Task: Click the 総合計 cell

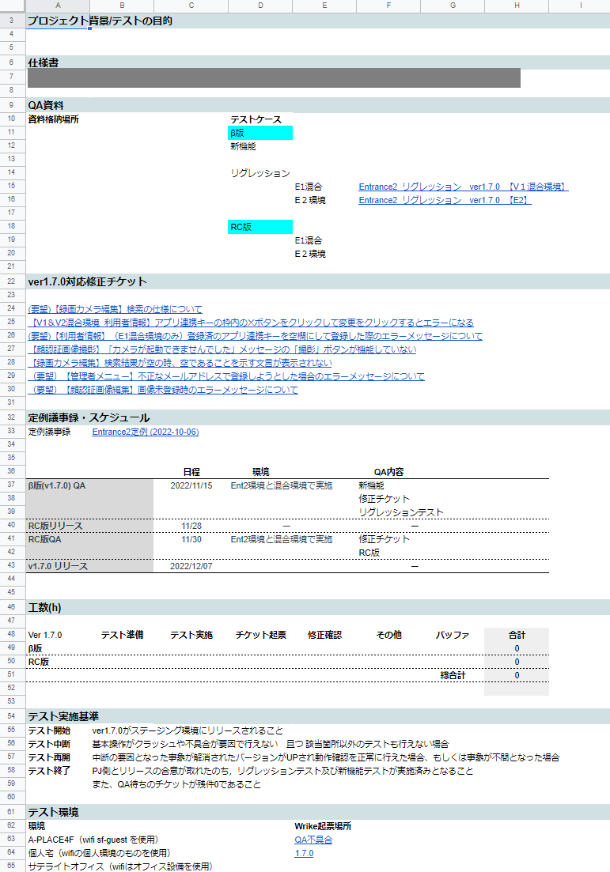Action: coord(452,675)
